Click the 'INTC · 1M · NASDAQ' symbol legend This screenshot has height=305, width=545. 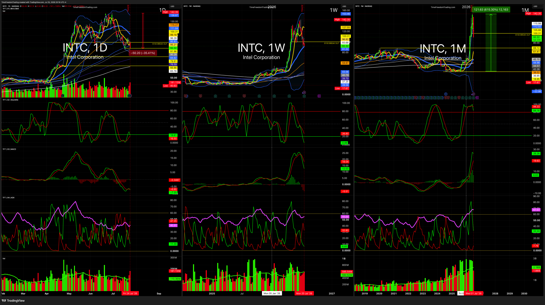pyautogui.click(x=364, y=6)
